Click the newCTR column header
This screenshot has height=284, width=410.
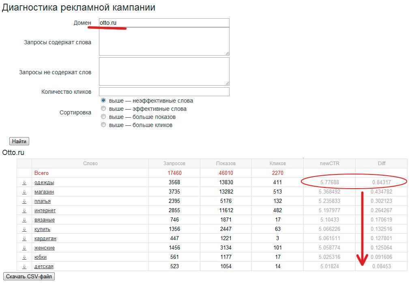tap(329, 164)
